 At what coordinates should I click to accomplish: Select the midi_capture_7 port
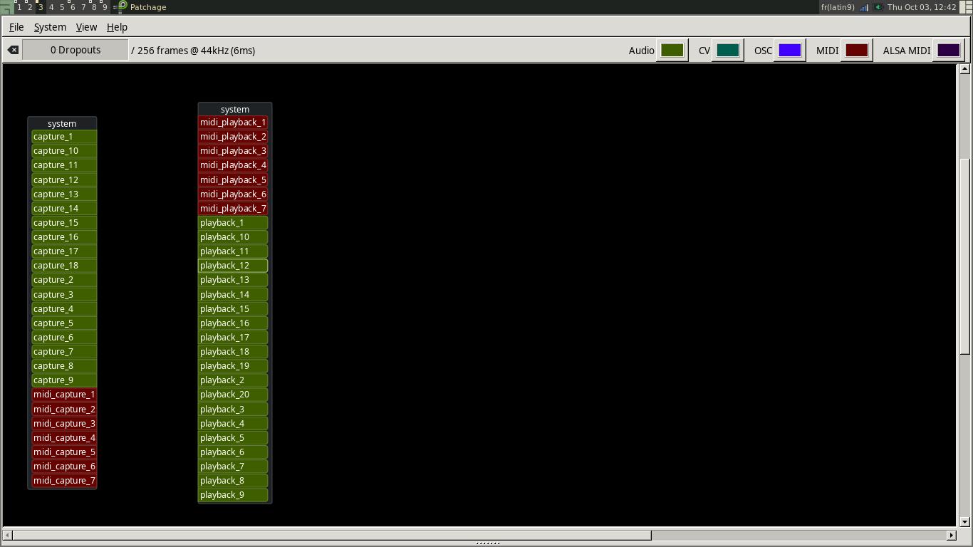tap(64, 481)
